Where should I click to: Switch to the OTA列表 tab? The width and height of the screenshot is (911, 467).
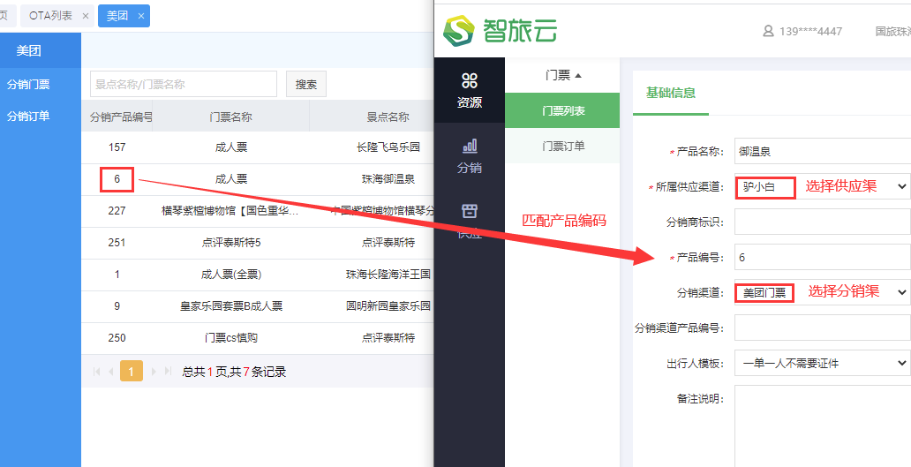pyautogui.click(x=52, y=16)
